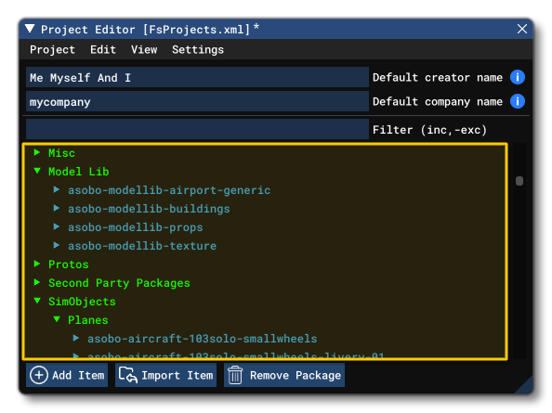
Task: Expand the Misc group arrow
Action: point(37,152)
